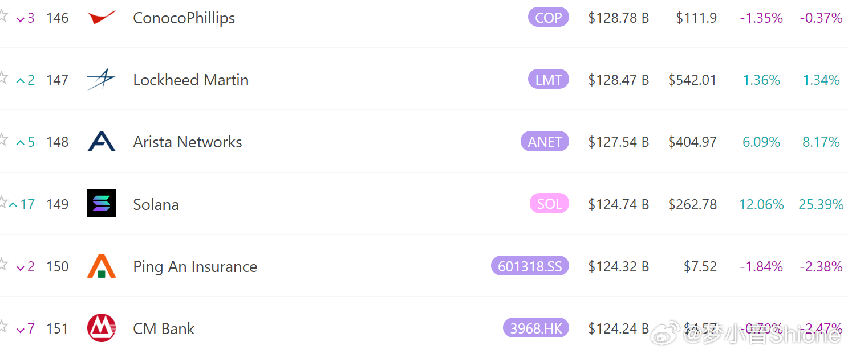Click the CM Bank red logo

pyautogui.click(x=102, y=328)
